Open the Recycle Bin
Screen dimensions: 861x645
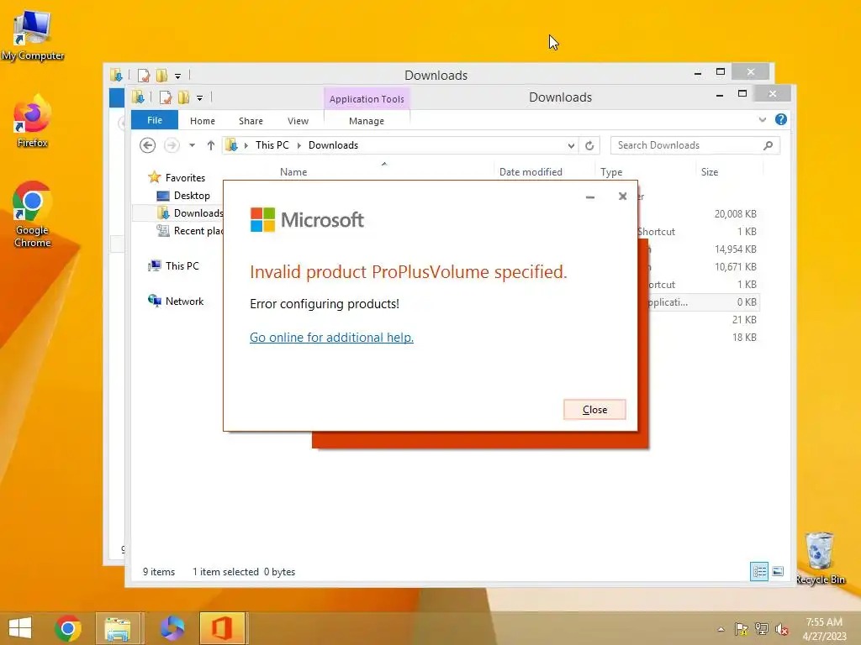click(x=819, y=558)
